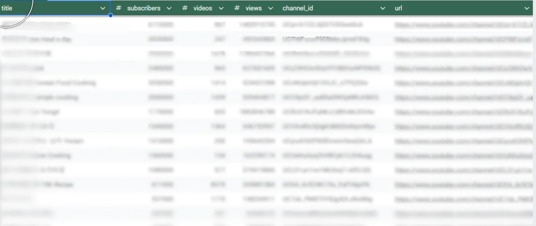Expand the url column dropdown chevron
Screen dimensions: 536x226
click(527, 8)
